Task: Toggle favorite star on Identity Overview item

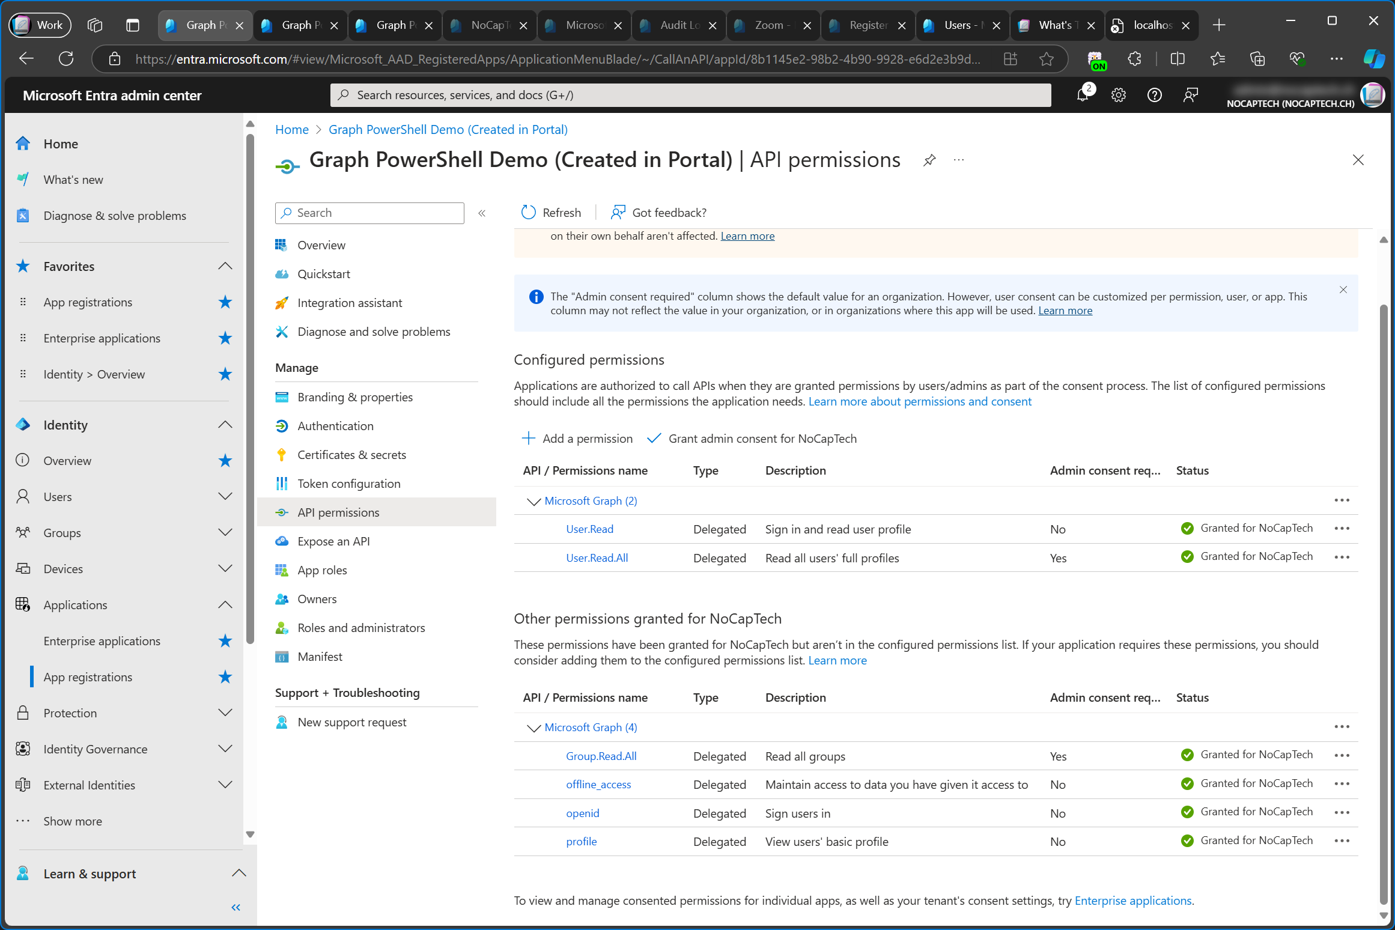Action: (x=225, y=461)
